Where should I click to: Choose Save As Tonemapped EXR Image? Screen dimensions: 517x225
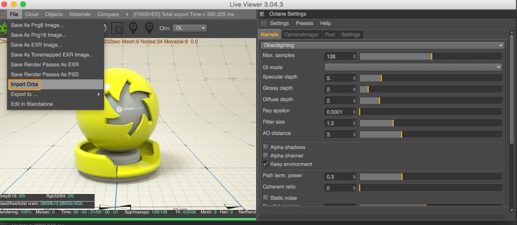pos(56,54)
